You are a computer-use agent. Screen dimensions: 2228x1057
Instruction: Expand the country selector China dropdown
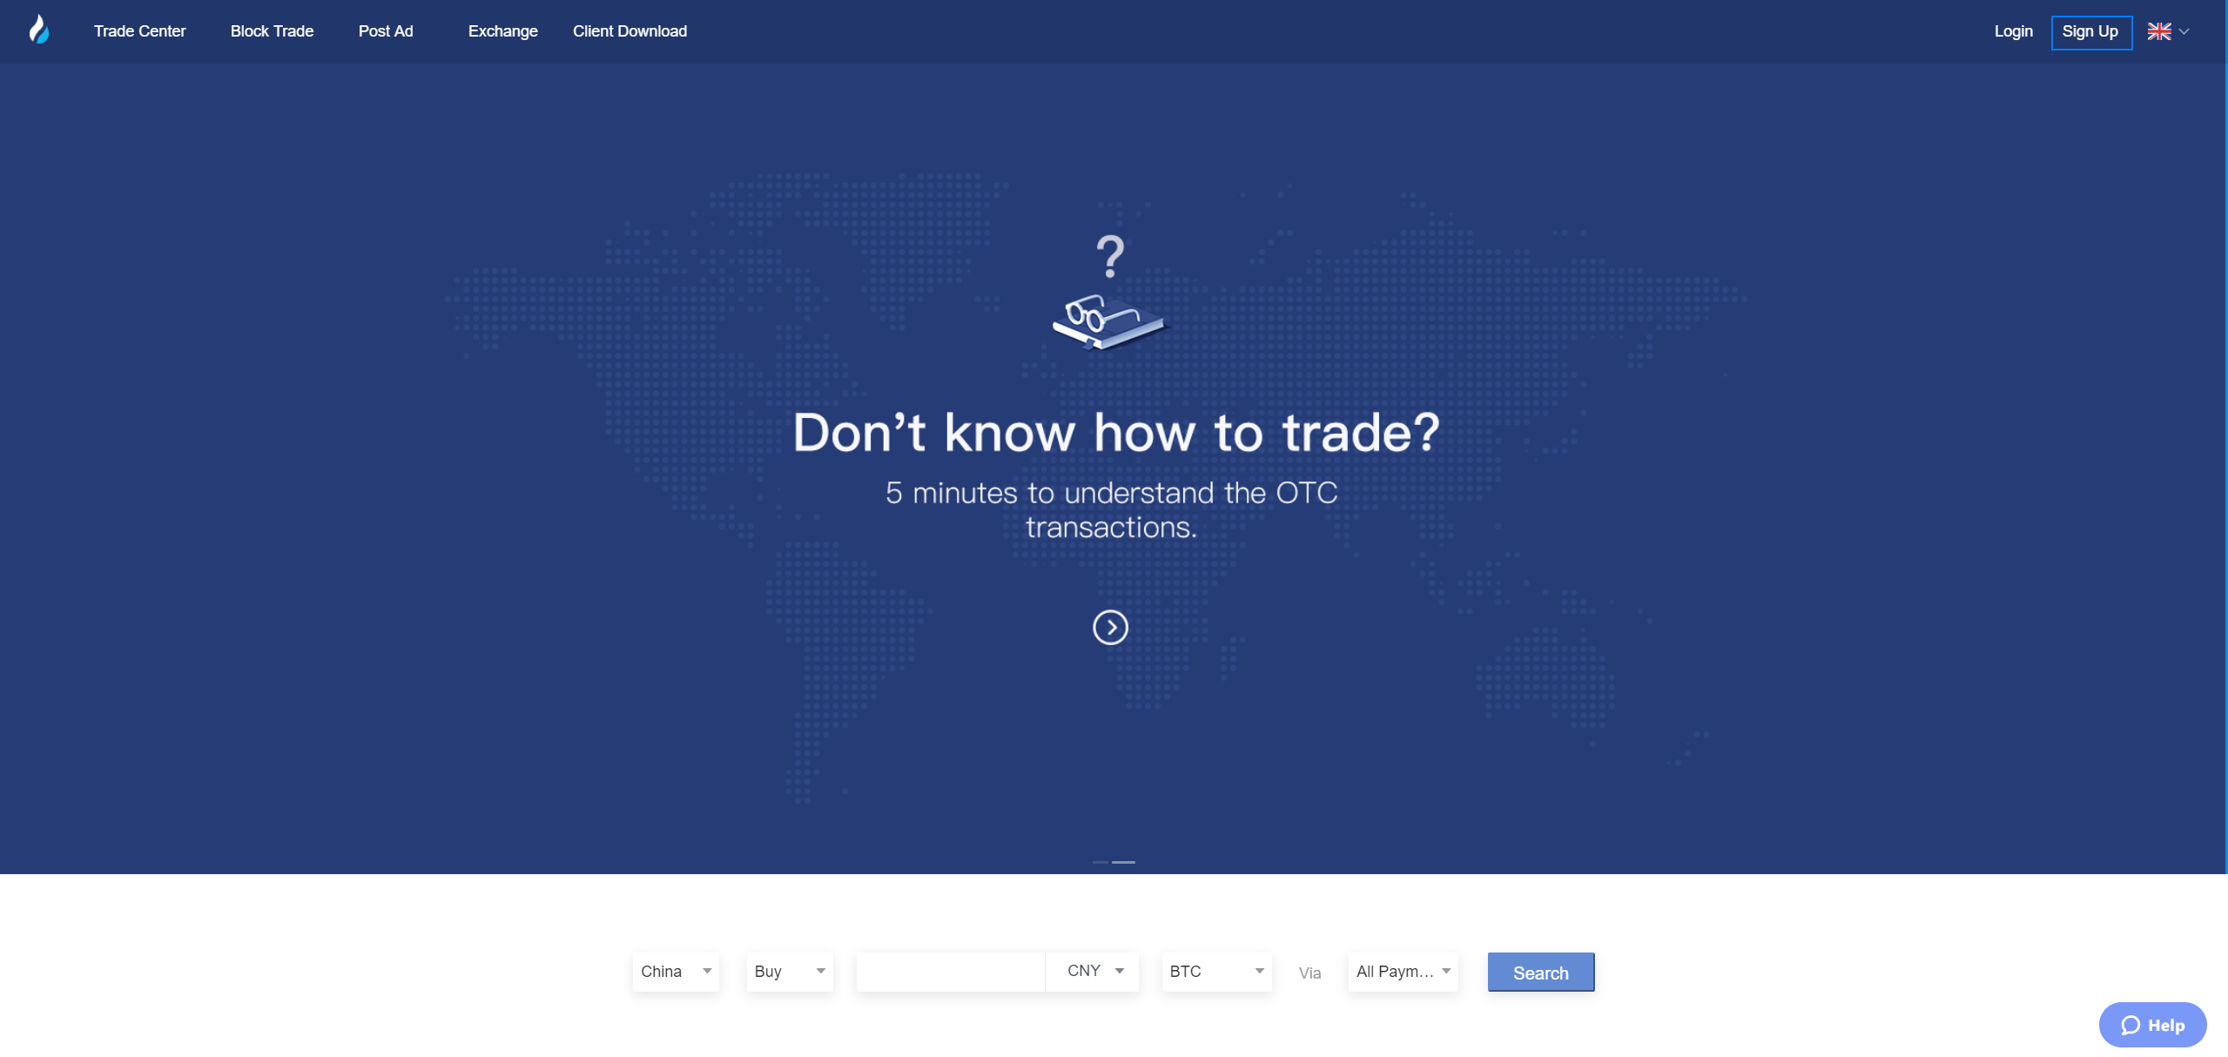coord(675,972)
